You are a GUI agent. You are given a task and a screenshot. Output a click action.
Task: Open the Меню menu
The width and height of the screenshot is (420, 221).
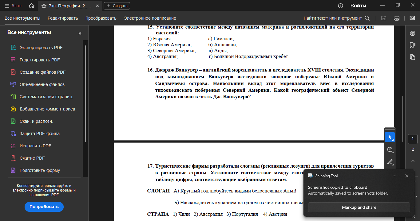pyautogui.click(x=13, y=6)
